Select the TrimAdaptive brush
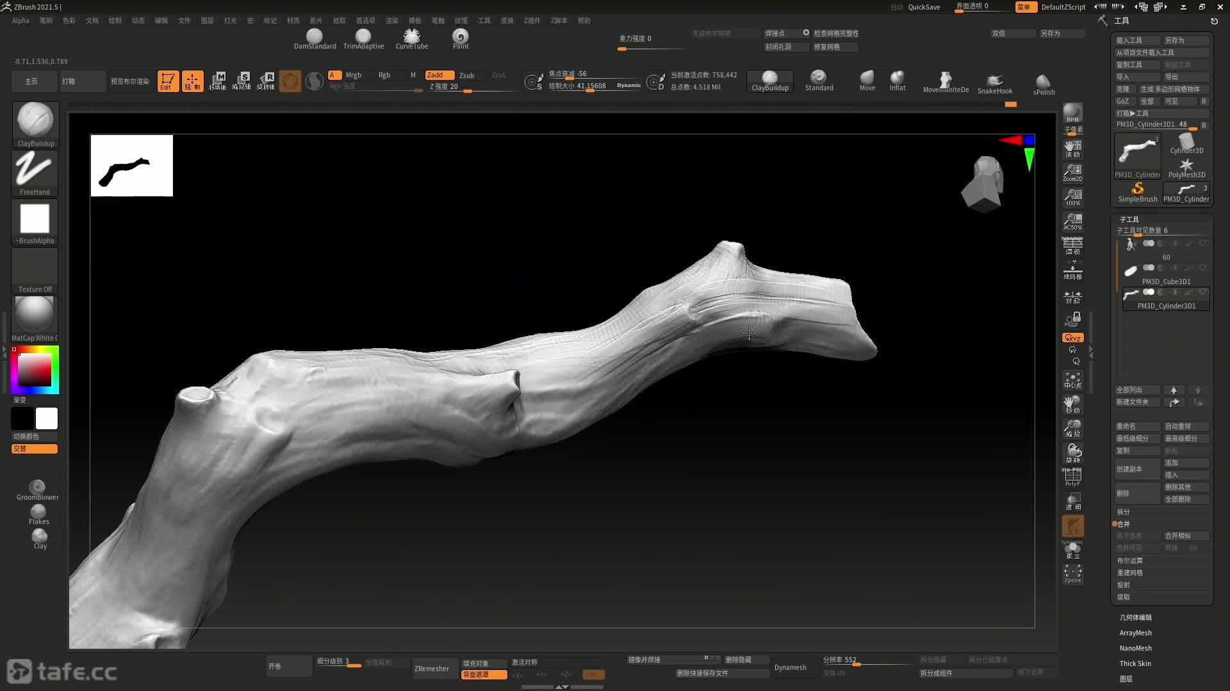 (363, 39)
